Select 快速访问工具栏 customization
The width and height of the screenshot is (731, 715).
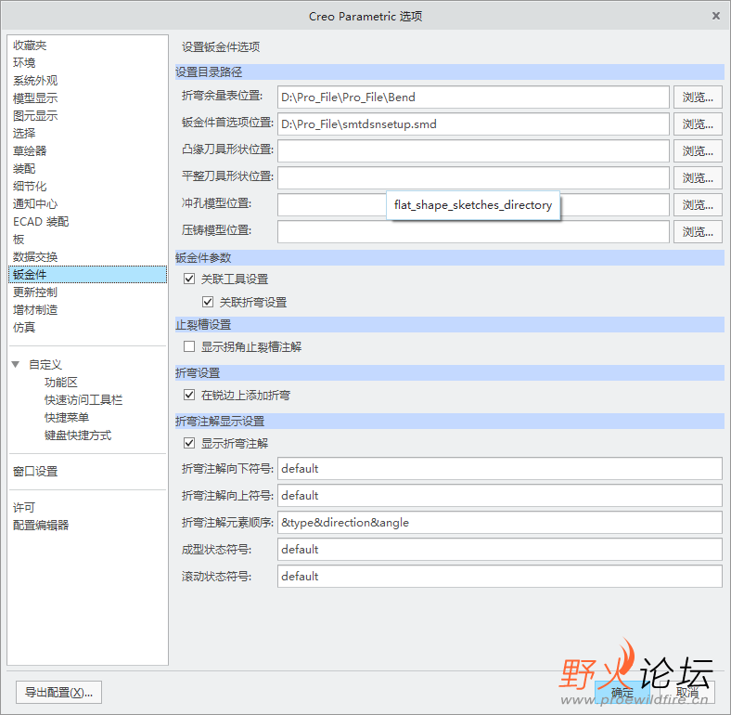click(83, 400)
